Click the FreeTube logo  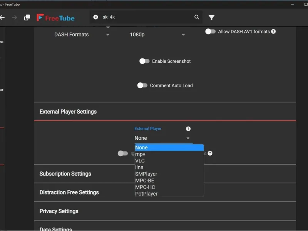(x=55, y=18)
